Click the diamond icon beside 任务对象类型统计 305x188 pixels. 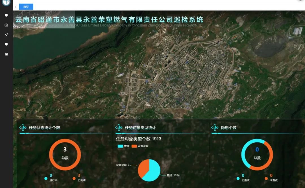(119, 128)
